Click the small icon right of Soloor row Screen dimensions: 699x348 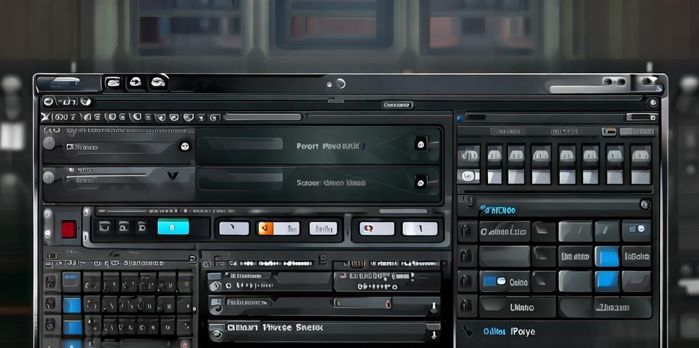click(x=420, y=182)
